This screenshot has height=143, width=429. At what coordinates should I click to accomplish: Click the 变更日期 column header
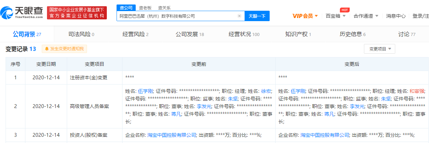tap(46, 64)
